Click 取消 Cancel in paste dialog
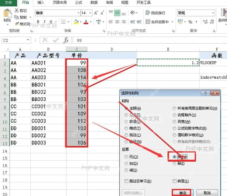Viewport: 227px width, 196px height. (x=207, y=193)
